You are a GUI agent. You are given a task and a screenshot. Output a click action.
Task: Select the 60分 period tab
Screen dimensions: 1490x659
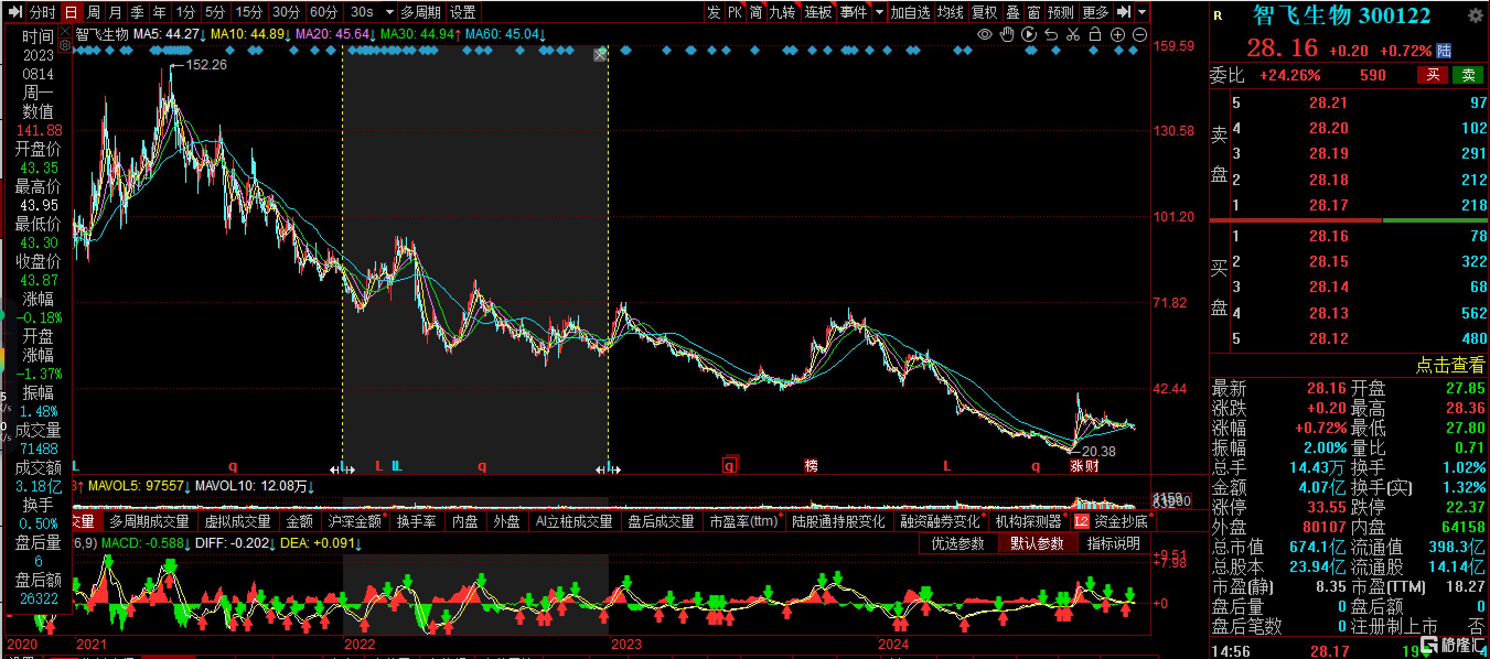click(323, 12)
